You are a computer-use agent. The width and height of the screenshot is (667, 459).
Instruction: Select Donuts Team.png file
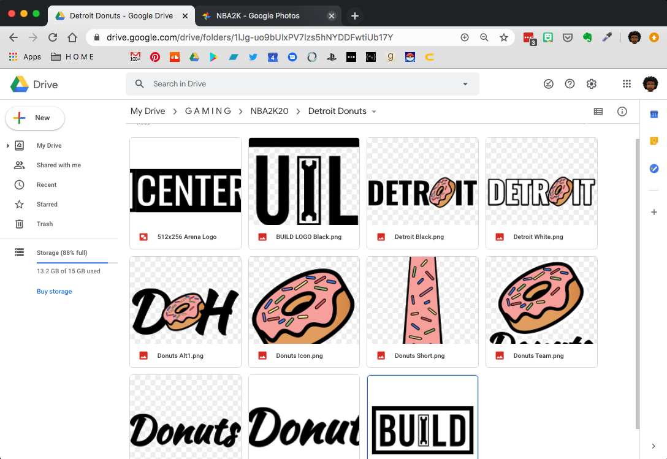click(x=541, y=312)
